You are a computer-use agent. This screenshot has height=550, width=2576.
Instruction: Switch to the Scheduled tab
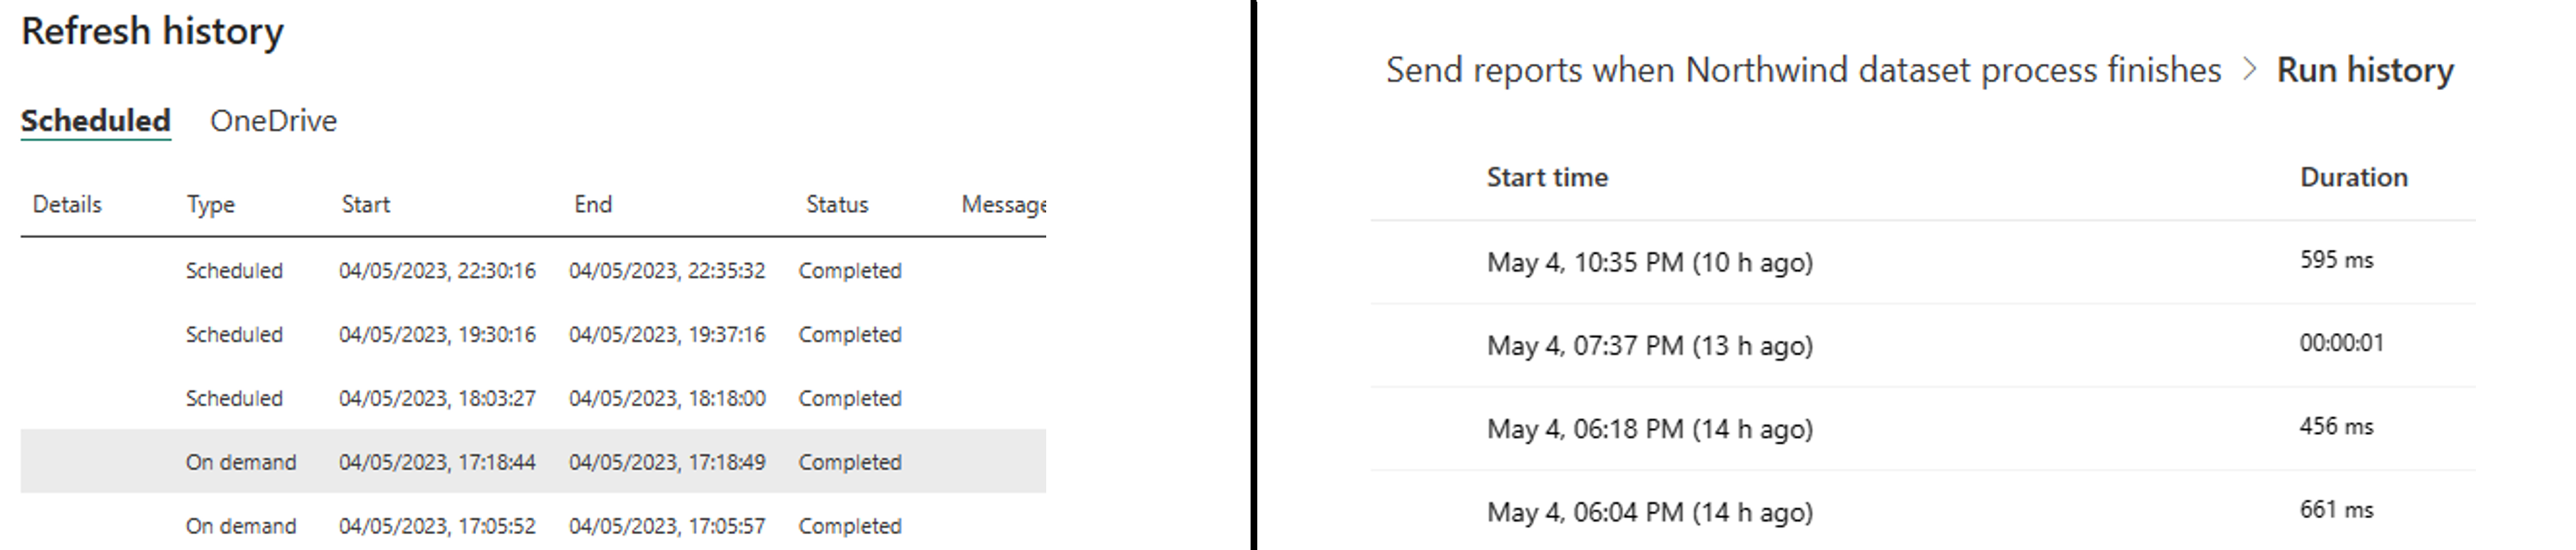click(93, 120)
